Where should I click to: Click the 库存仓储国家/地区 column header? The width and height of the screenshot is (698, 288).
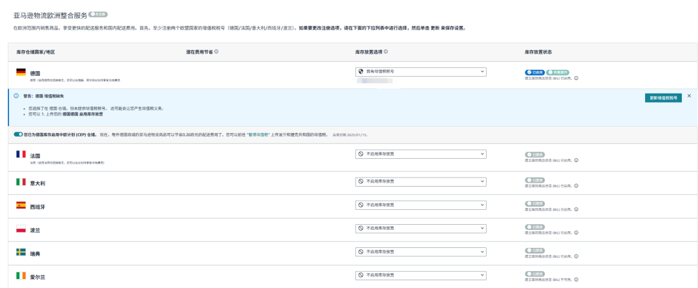click(x=35, y=52)
